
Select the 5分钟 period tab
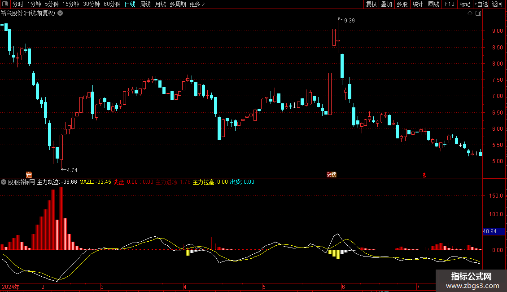tap(52, 4)
